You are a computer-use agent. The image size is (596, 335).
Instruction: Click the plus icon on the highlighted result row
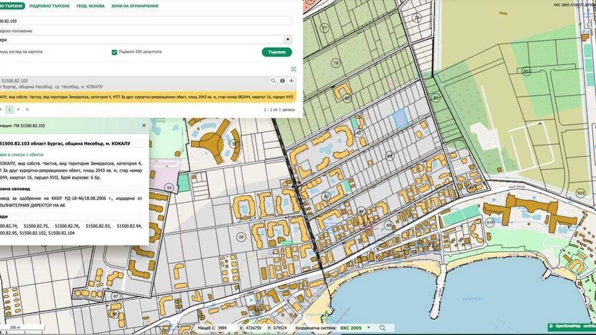[x=292, y=80]
